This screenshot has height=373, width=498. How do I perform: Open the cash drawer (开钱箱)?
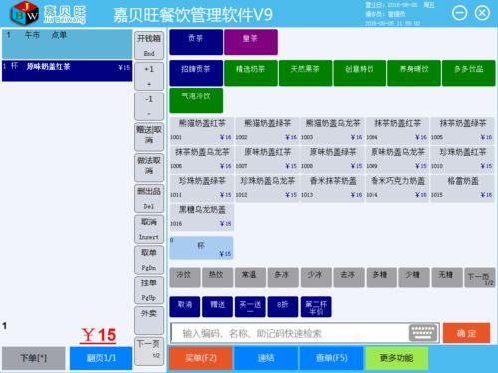pyautogui.click(x=149, y=45)
